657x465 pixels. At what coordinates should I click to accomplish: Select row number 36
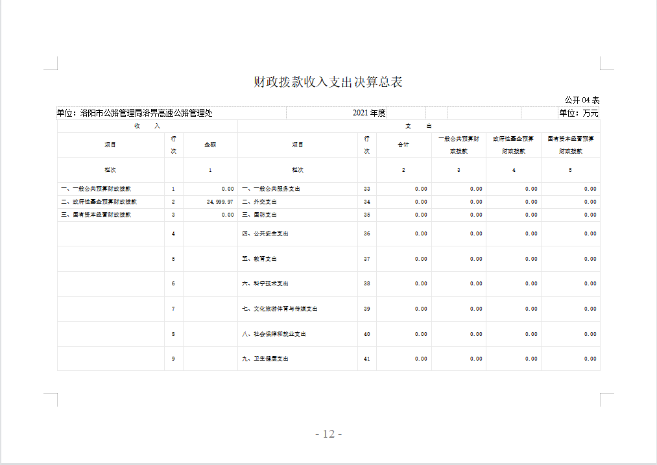click(x=366, y=233)
